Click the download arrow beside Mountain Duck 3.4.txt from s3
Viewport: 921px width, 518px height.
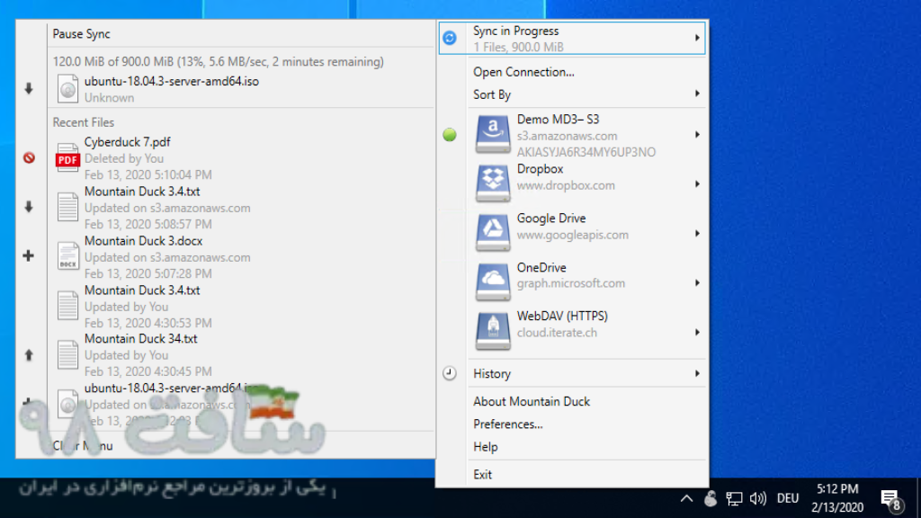pos(29,207)
